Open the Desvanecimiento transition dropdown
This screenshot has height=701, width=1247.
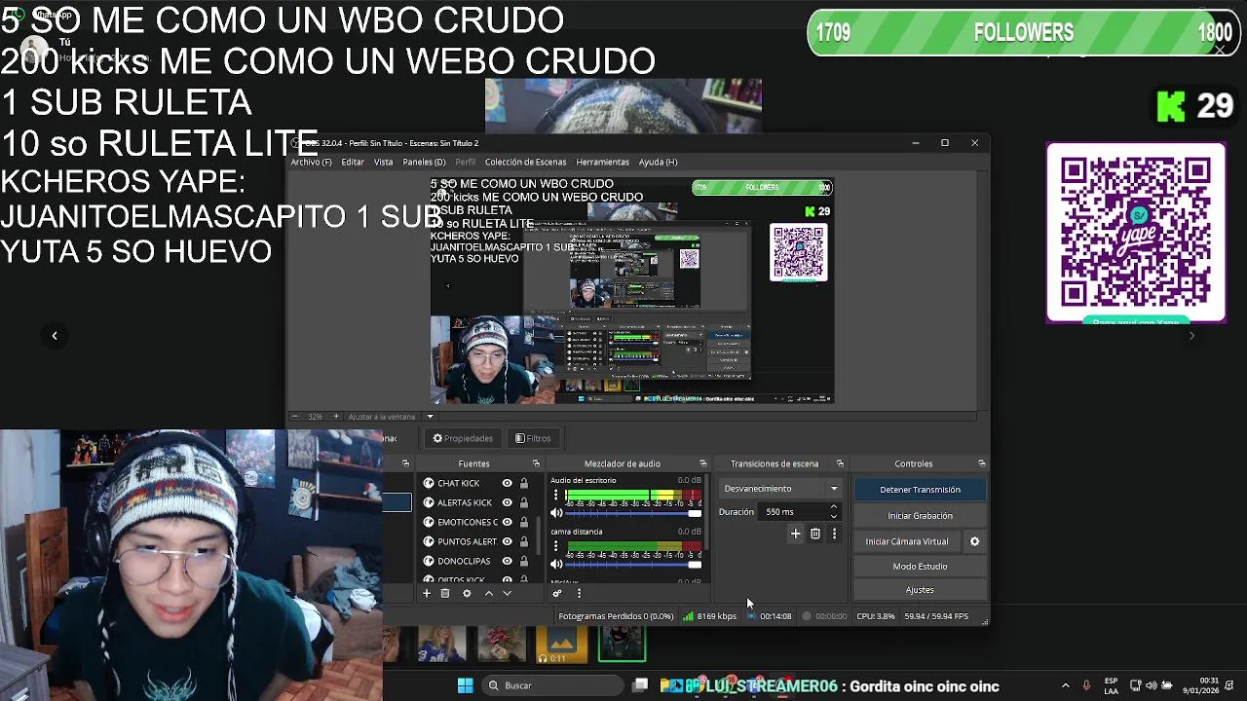point(779,489)
